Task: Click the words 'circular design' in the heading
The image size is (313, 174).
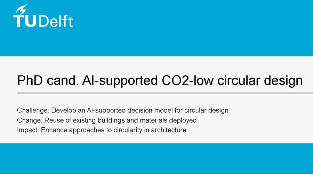Action: 260,80
